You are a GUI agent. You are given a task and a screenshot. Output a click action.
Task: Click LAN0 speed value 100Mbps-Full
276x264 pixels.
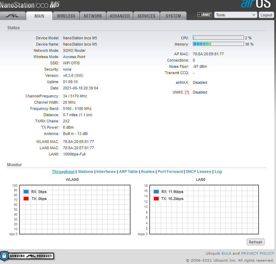[x=74, y=154]
